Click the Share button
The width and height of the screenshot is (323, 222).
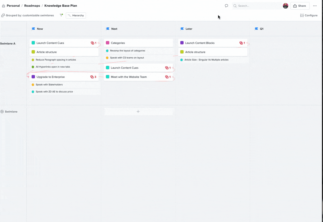click(x=300, y=6)
